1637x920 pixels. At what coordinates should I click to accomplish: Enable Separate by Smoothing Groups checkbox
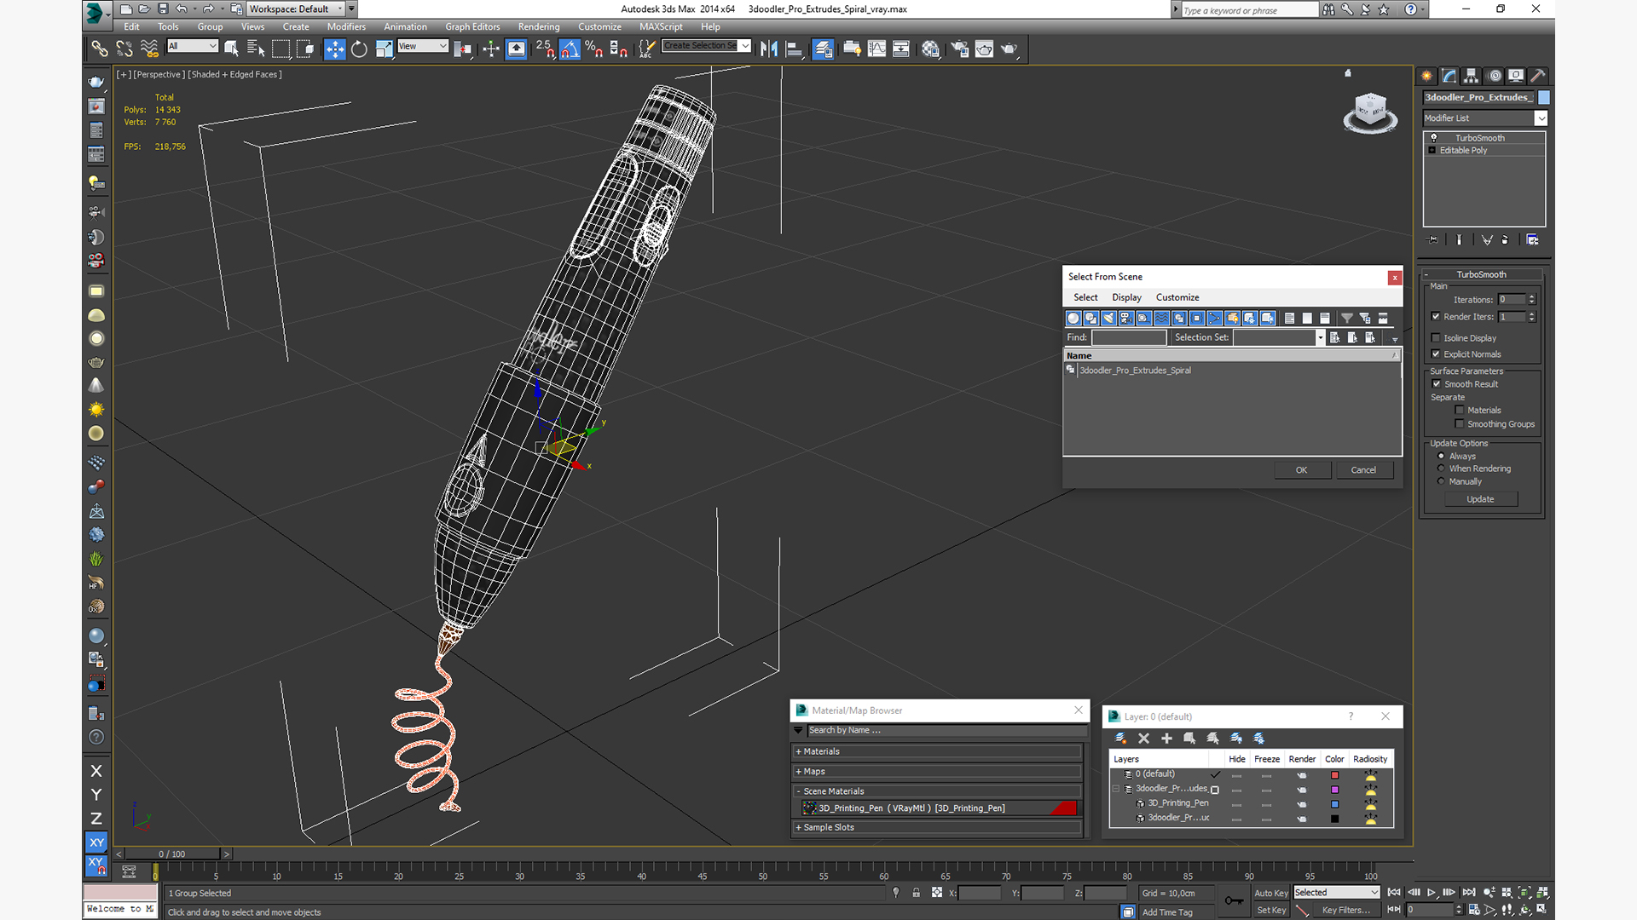pos(1460,424)
